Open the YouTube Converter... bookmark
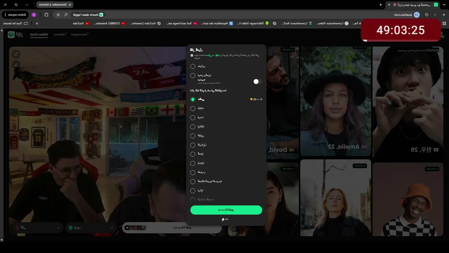 [x=145, y=23]
